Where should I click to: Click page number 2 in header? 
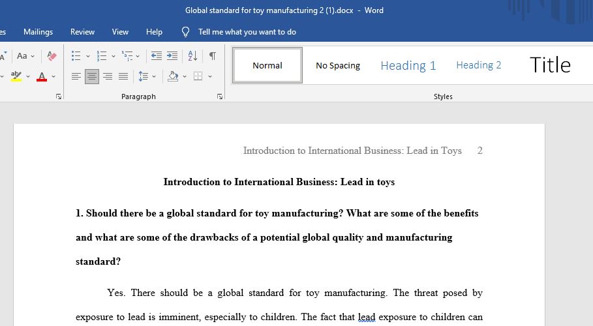pos(479,151)
